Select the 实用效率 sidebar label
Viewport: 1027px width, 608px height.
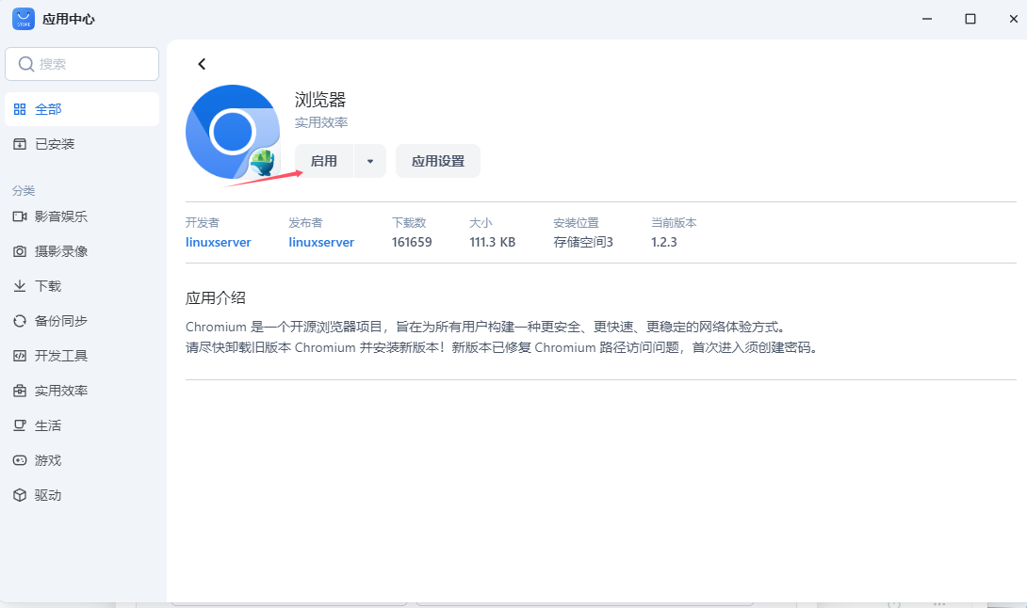point(61,391)
